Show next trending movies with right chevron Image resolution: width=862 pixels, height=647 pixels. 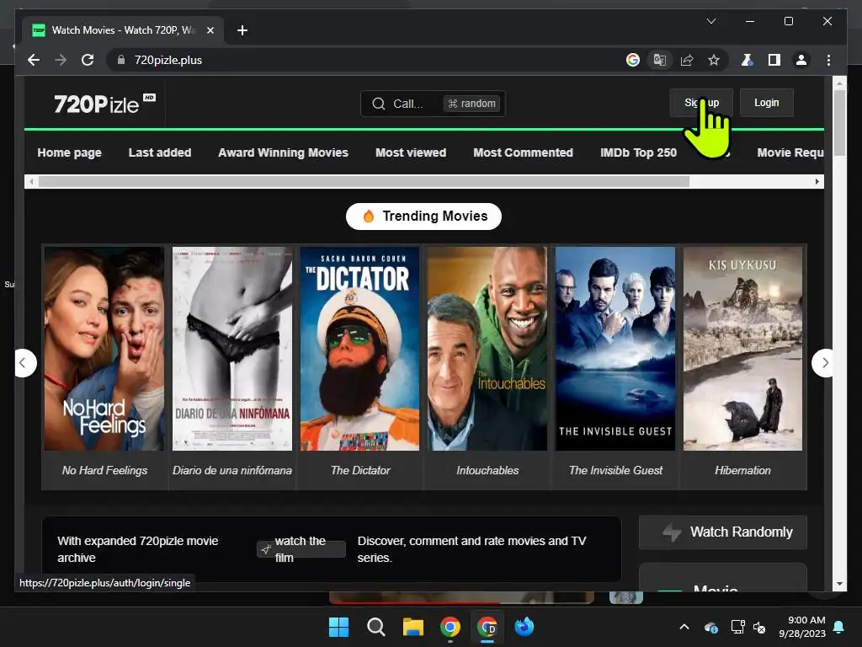pyautogui.click(x=823, y=363)
